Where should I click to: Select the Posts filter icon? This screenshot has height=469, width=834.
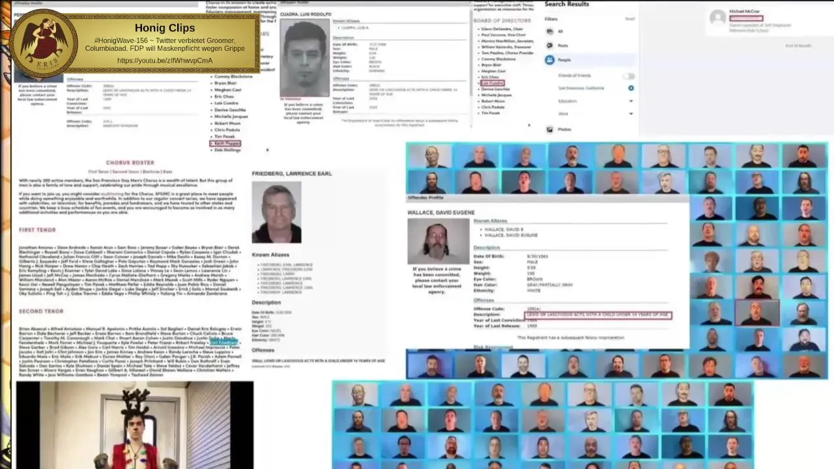tap(550, 46)
